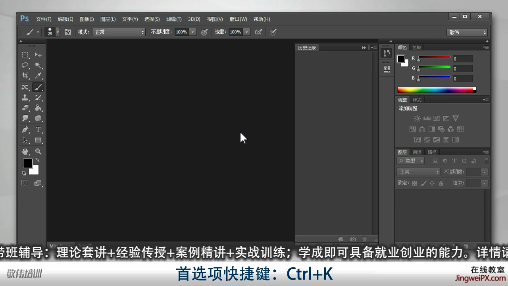
Task: Open the layer filter type dropdown
Action: 410,161
